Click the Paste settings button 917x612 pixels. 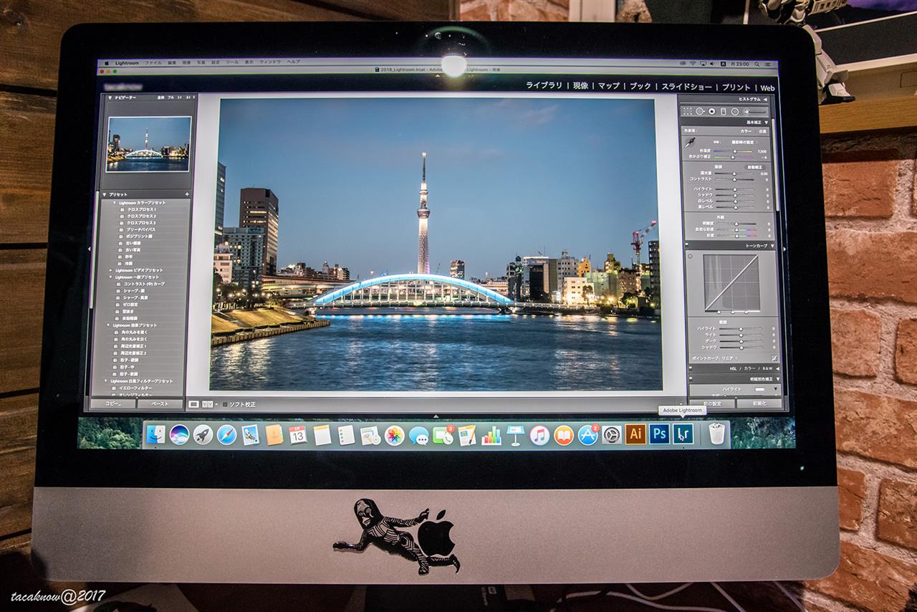click(x=160, y=403)
